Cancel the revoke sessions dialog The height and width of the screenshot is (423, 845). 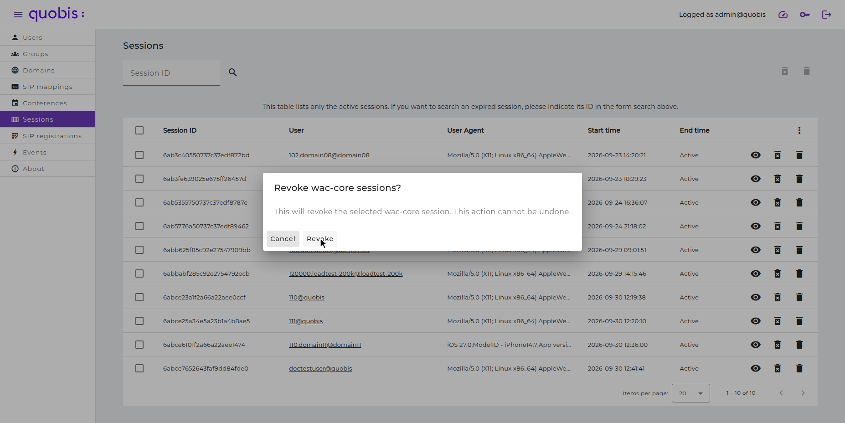[x=283, y=239]
